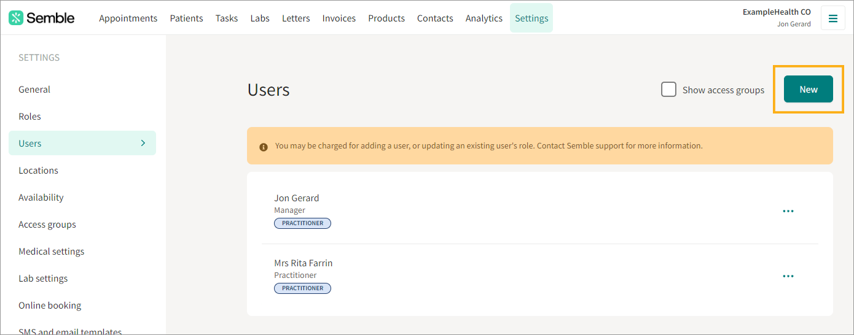Image resolution: width=854 pixels, height=335 pixels.
Task: Go to the Analytics tab
Action: pyautogui.click(x=484, y=18)
